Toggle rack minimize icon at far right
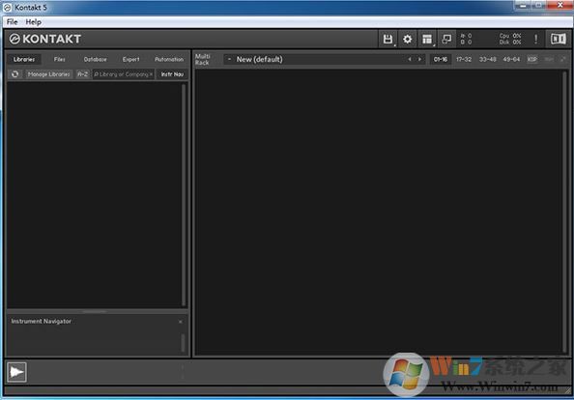 (x=563, y=59)
